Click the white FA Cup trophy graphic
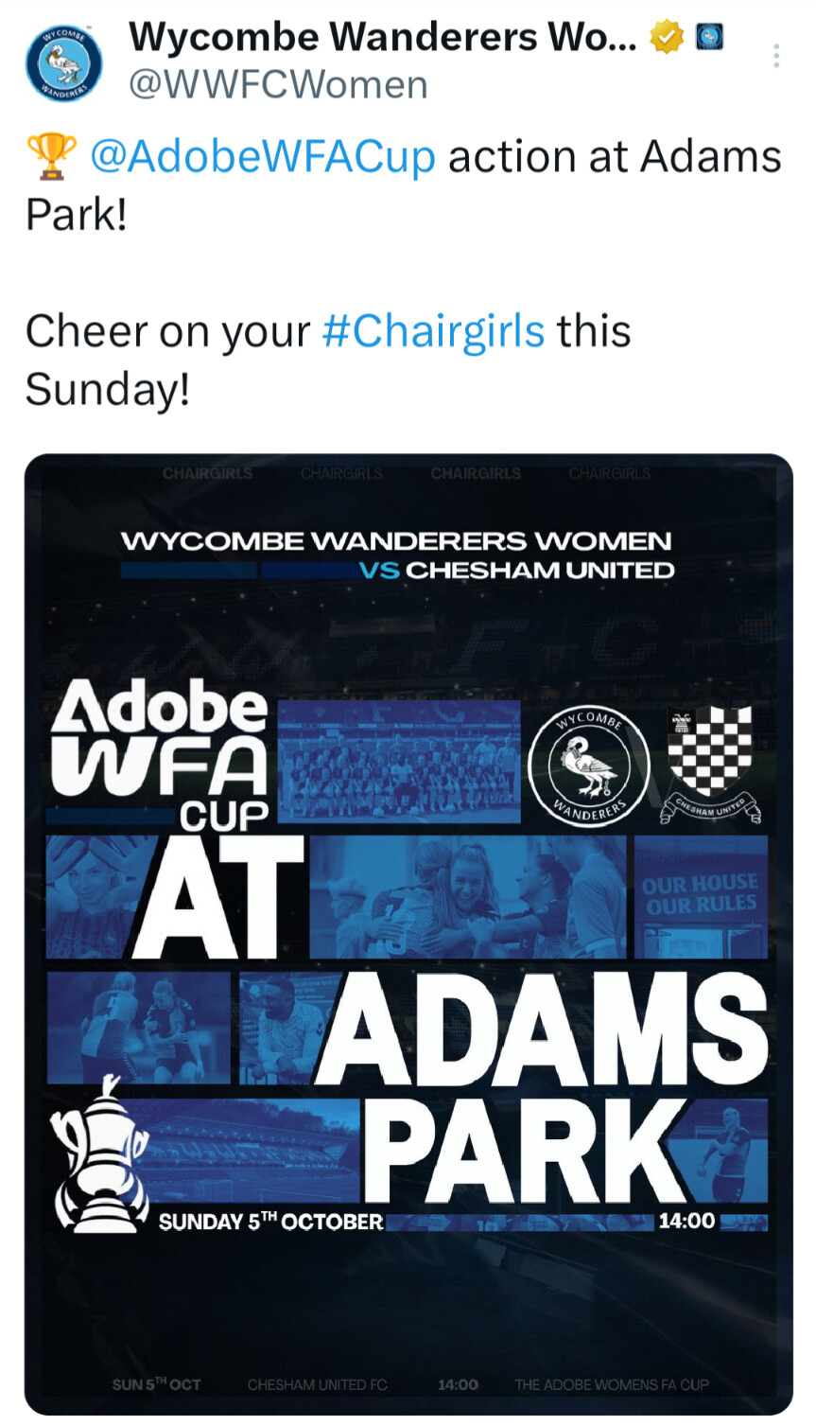Viewport: 816px width, 1426px height. tap(98, 1154)
